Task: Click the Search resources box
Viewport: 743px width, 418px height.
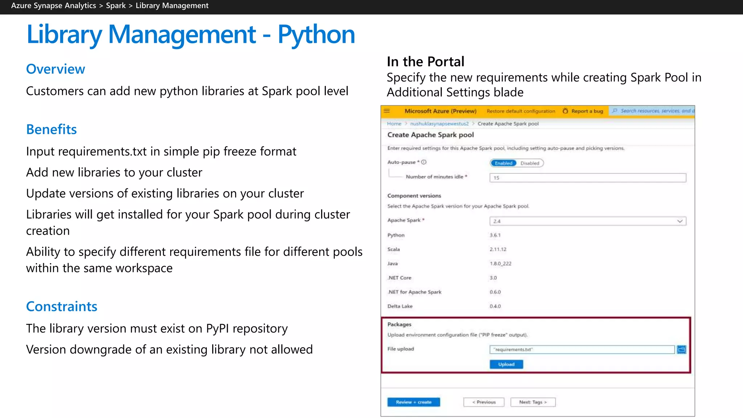Action: (x=652, y=111)
